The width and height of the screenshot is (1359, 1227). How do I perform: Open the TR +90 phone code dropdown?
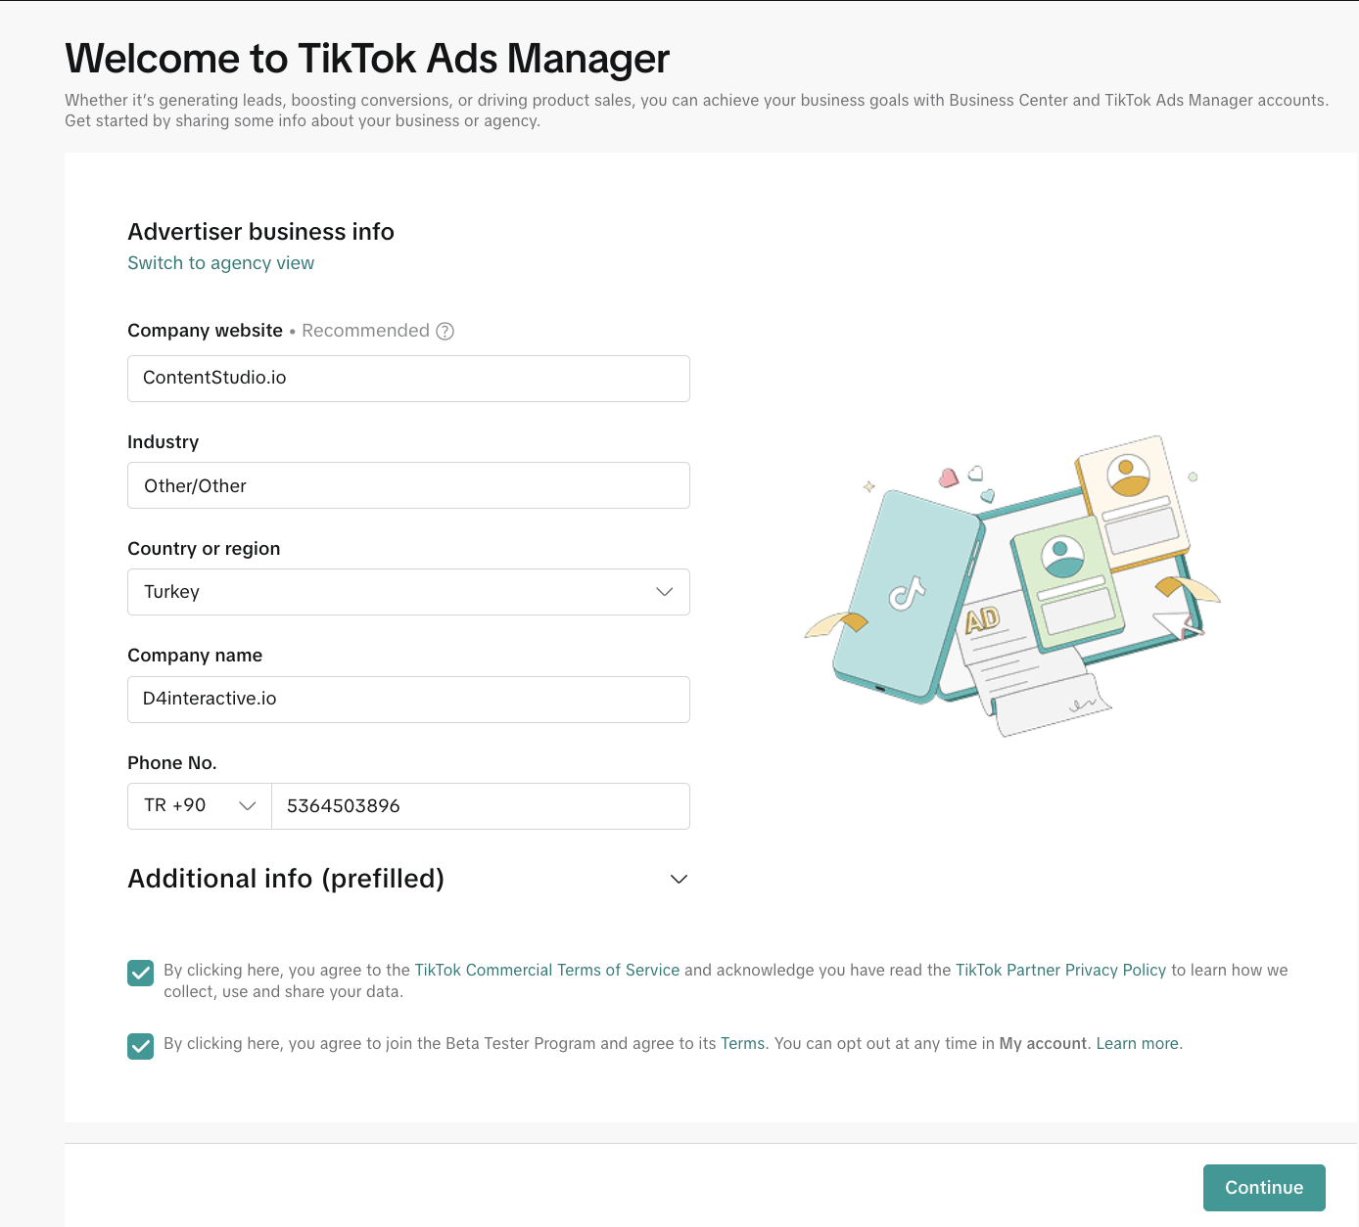point(200,806)
